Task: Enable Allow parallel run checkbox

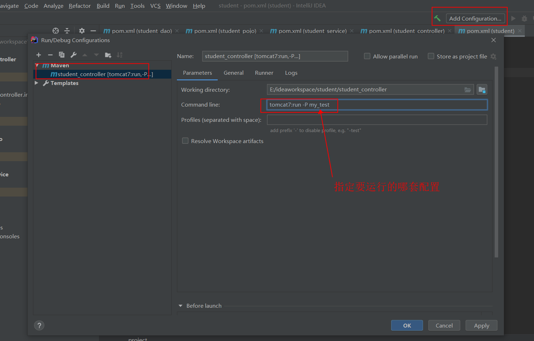Action: coord(367,56)
